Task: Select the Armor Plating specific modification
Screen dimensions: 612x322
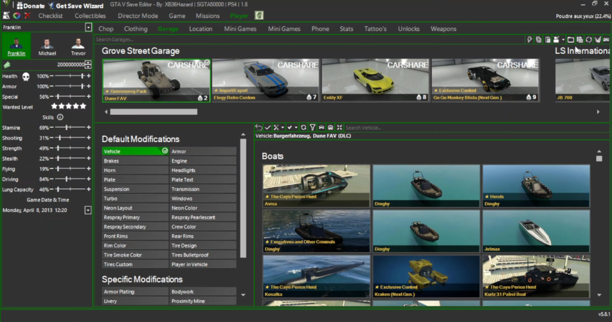Action: pyautogui.click(x=135, y=292)
